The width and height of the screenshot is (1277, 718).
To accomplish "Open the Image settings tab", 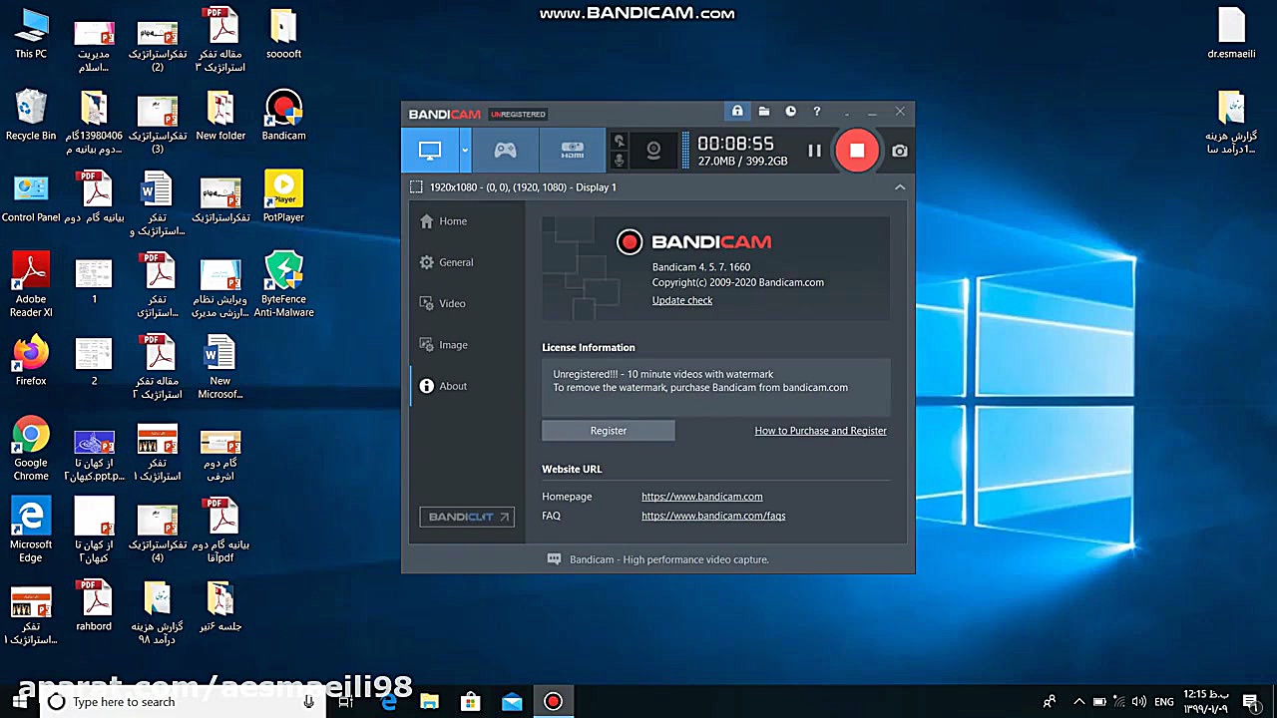I will click(467, 345).
